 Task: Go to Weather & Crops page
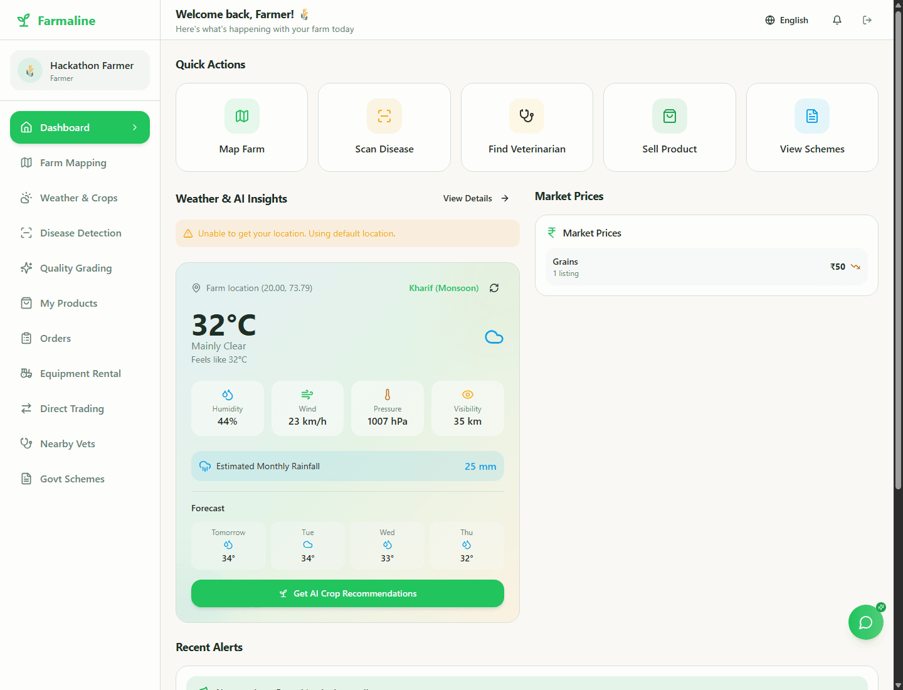point(80,198)
